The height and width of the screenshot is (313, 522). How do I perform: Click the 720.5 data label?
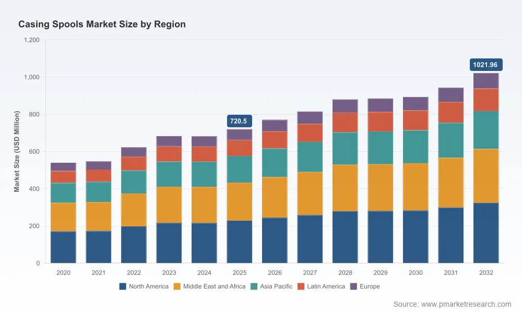(x=240, y=121)
